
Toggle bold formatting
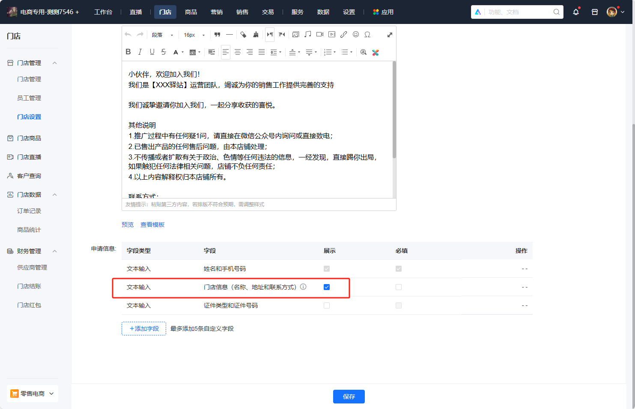tap(128, 52)
